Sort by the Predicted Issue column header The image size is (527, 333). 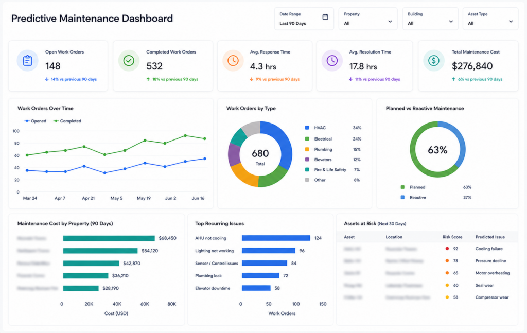pyautogui.click(x=490, y=237)
